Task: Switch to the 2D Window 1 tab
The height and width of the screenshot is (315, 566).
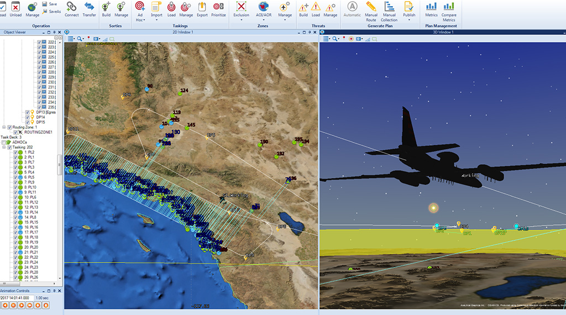Action: (191, 32)
